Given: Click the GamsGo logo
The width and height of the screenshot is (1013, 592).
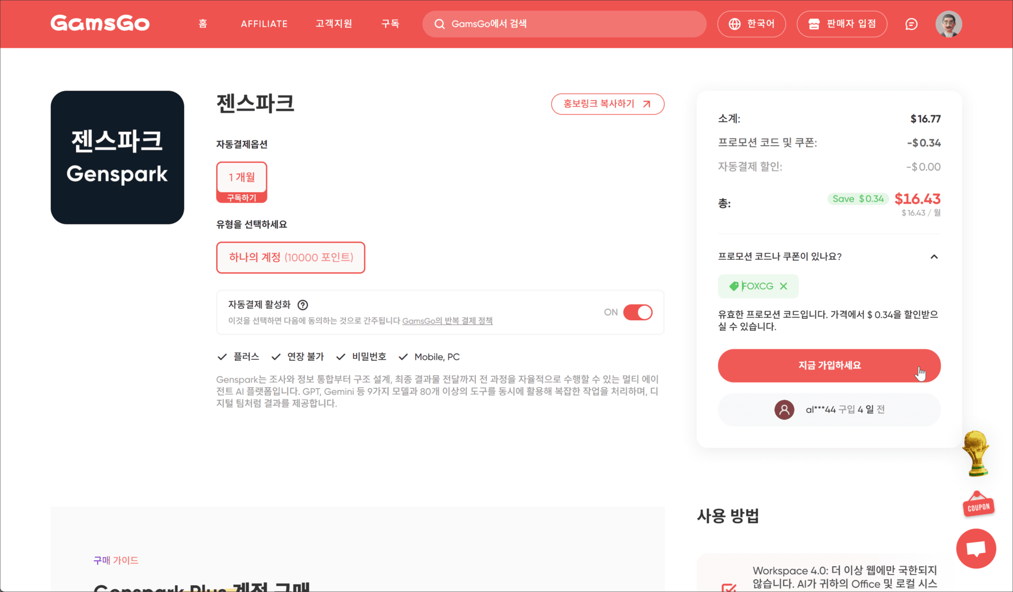Looking at the screenshot, I should 100,24.
